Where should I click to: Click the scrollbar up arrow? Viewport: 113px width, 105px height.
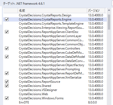(109, 10)
